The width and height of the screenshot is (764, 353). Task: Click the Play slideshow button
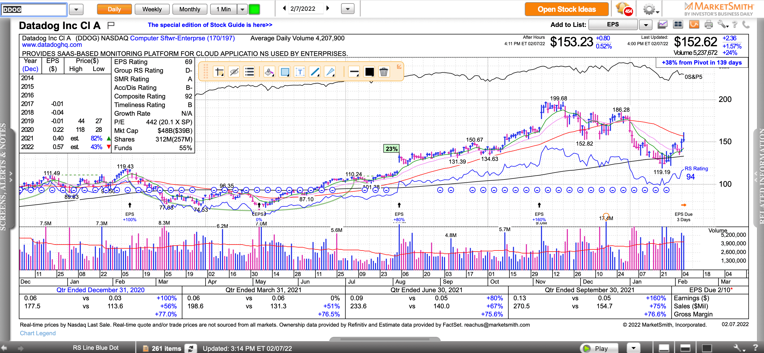click(x=599, y=348)
